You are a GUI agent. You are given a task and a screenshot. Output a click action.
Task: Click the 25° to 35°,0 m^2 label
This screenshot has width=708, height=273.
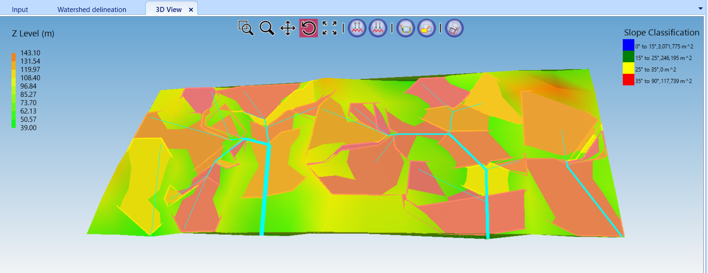point(657,69)
